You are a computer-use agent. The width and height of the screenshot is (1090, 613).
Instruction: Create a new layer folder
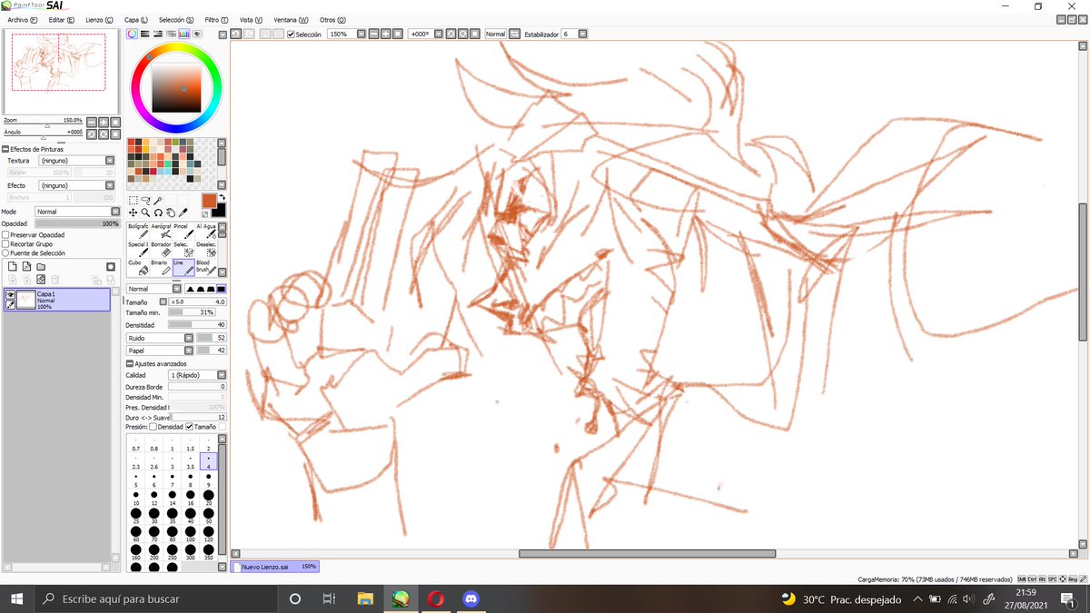(41, 266)
